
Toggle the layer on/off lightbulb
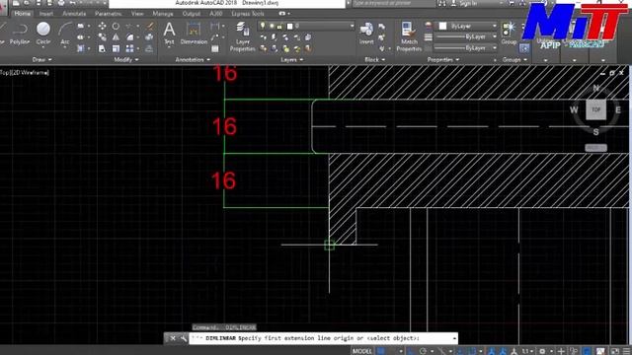pos(263,26)
